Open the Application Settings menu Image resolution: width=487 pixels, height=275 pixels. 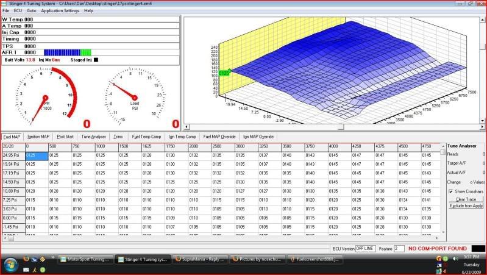[x=60, y=10]
